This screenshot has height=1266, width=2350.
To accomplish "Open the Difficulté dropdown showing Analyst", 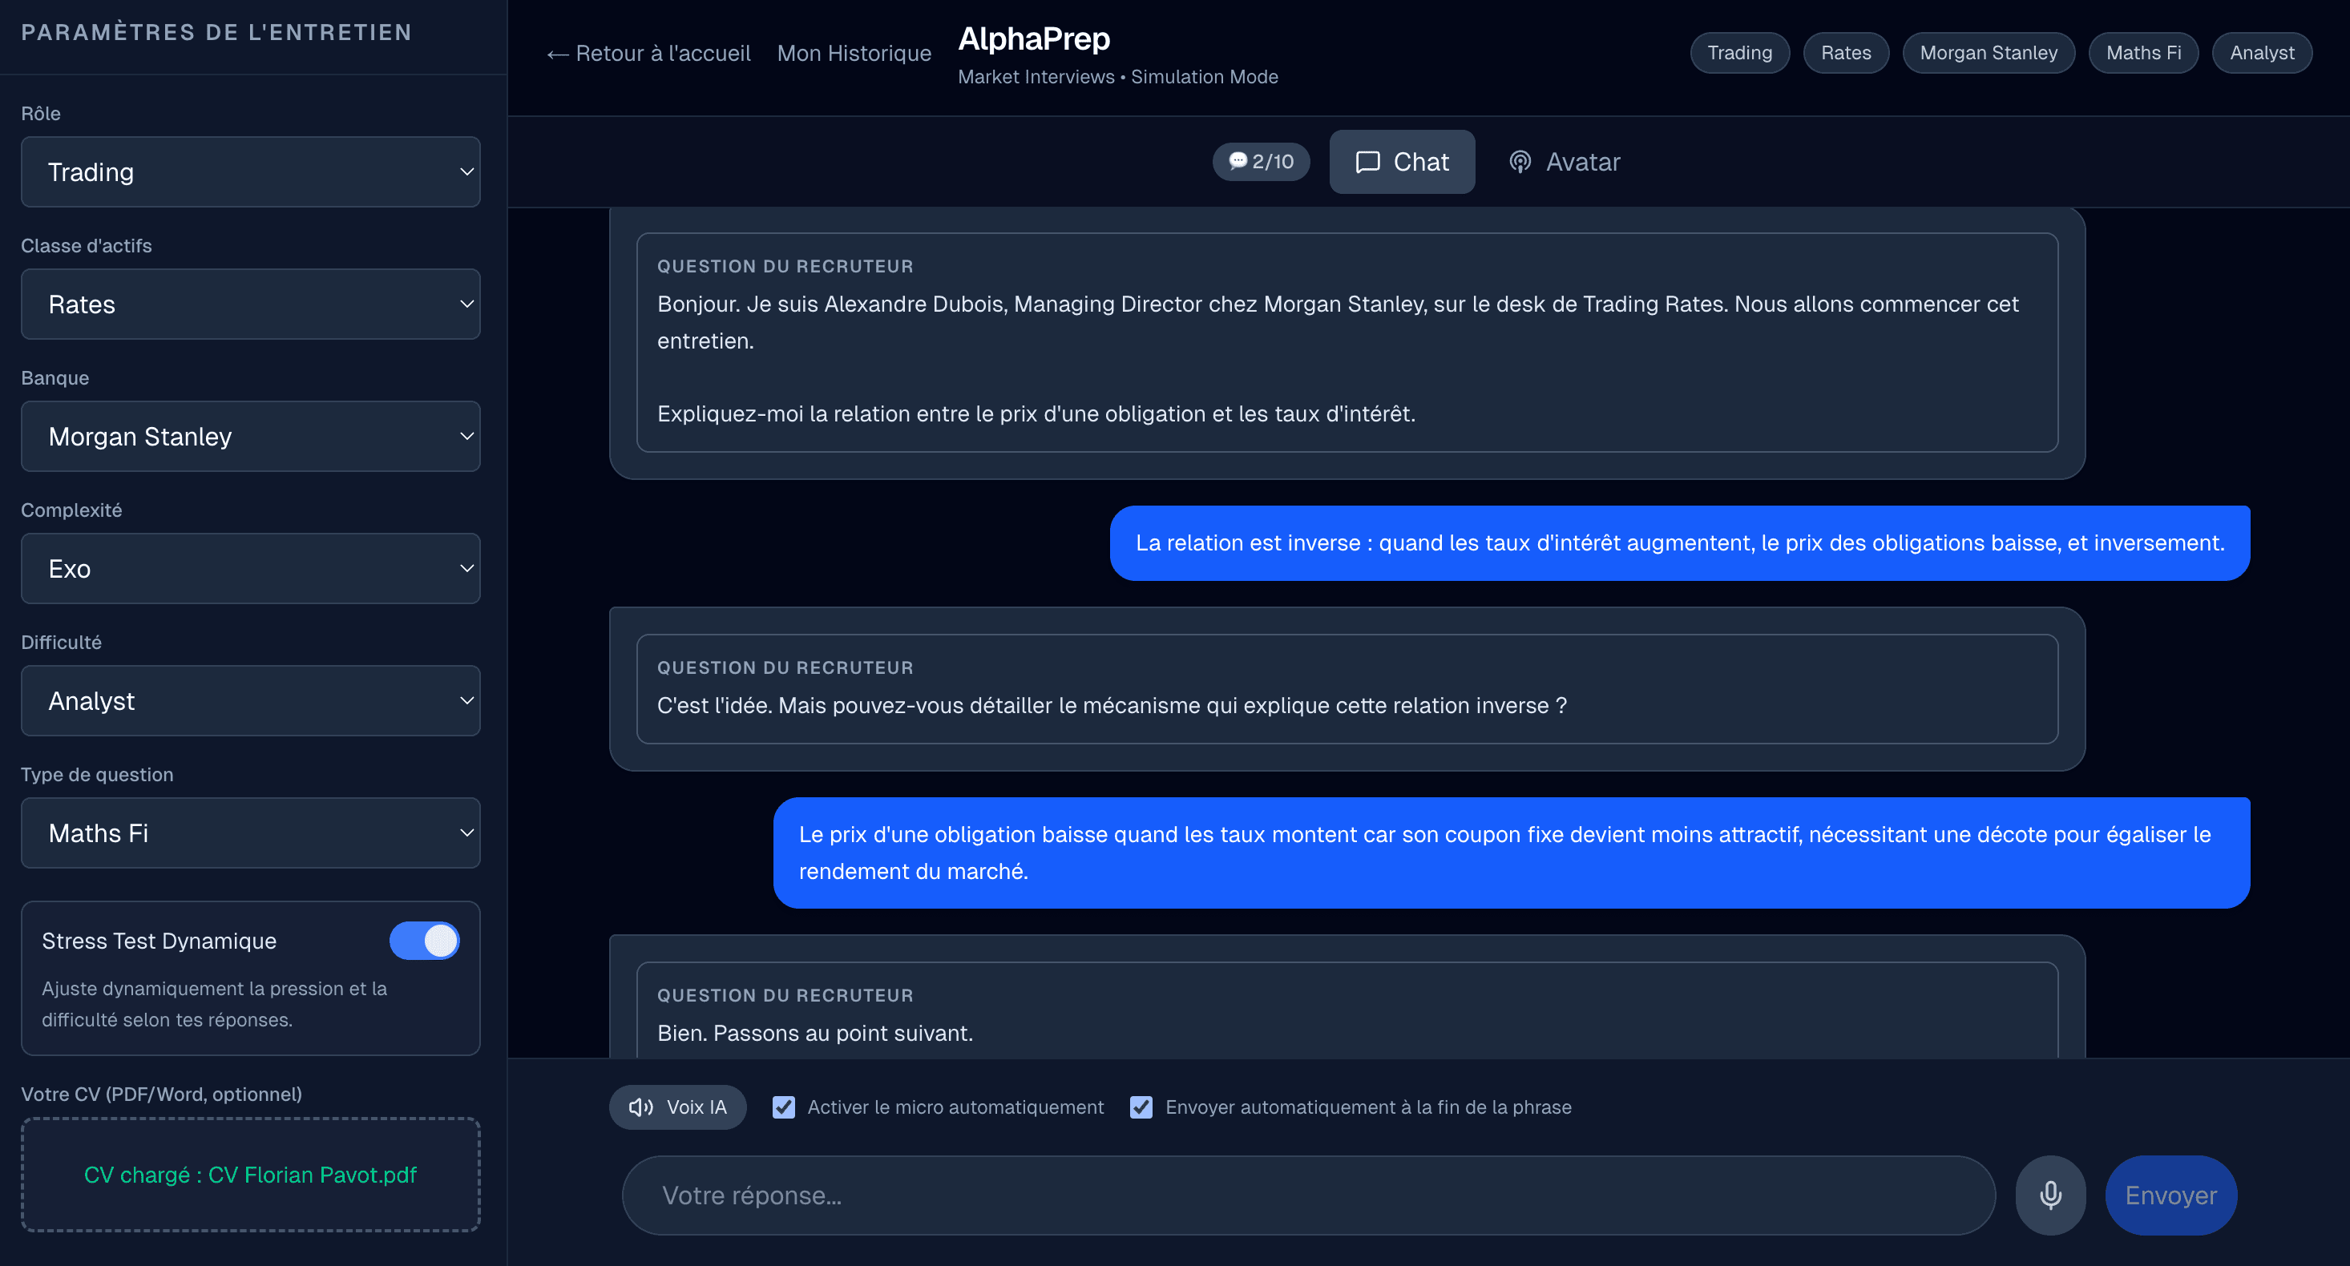I will [x=250, y=700].
